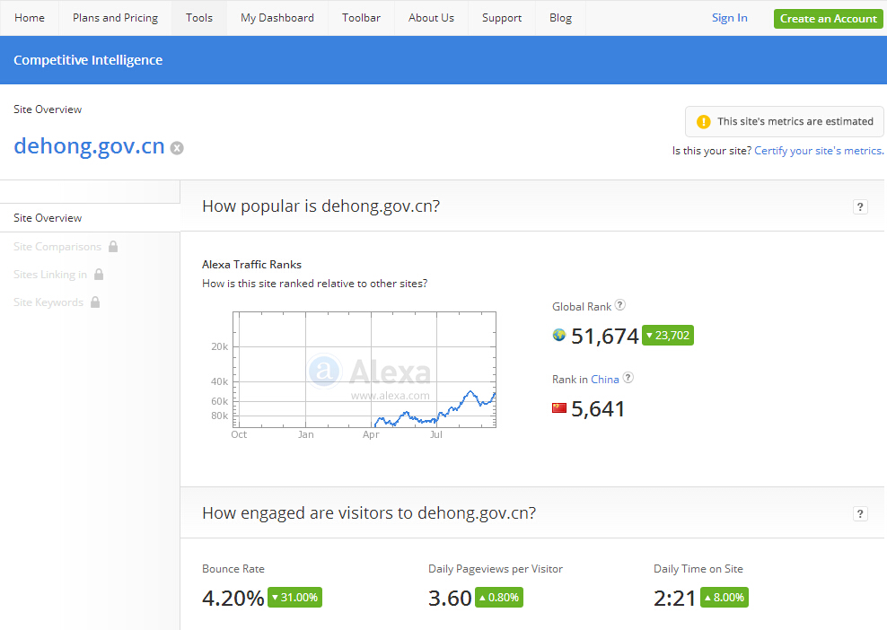The width and height of the screenshot is (887, 630).
Task: Click the question mark beside 'How engaged' heading
Action: [860, 513]
